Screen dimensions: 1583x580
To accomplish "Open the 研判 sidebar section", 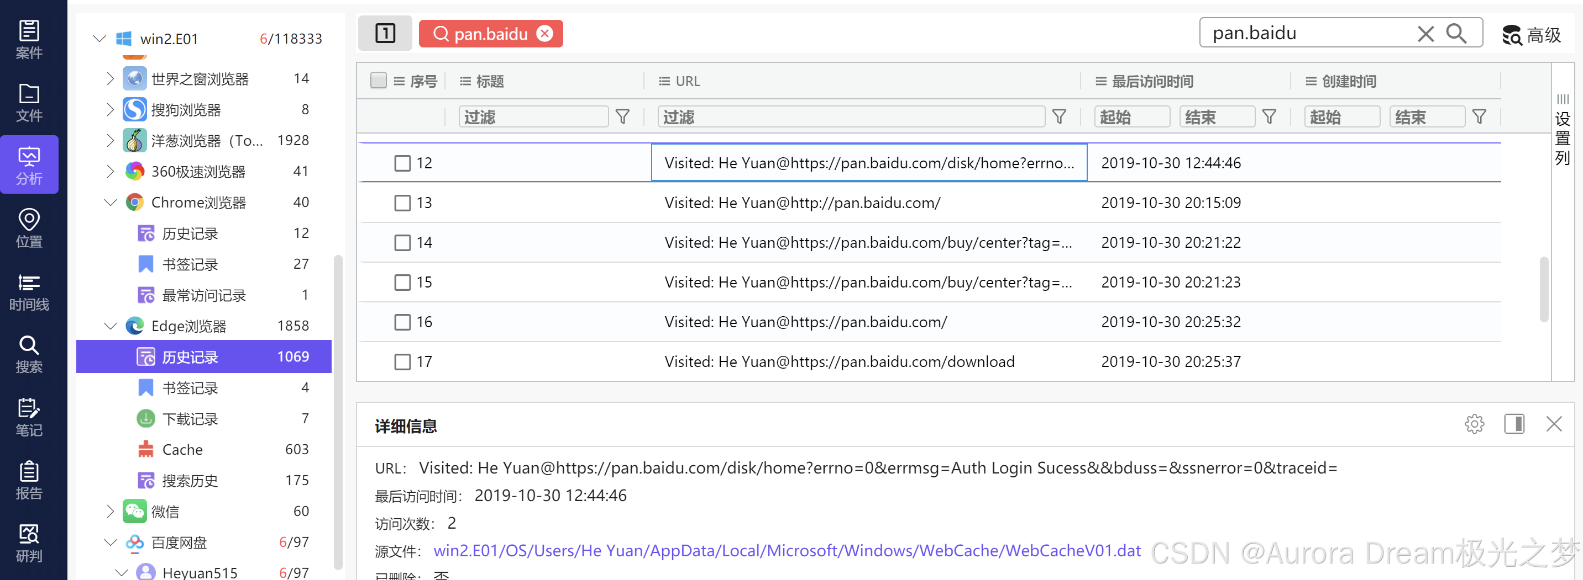I will pyautogui.click(x=29, y=543).
